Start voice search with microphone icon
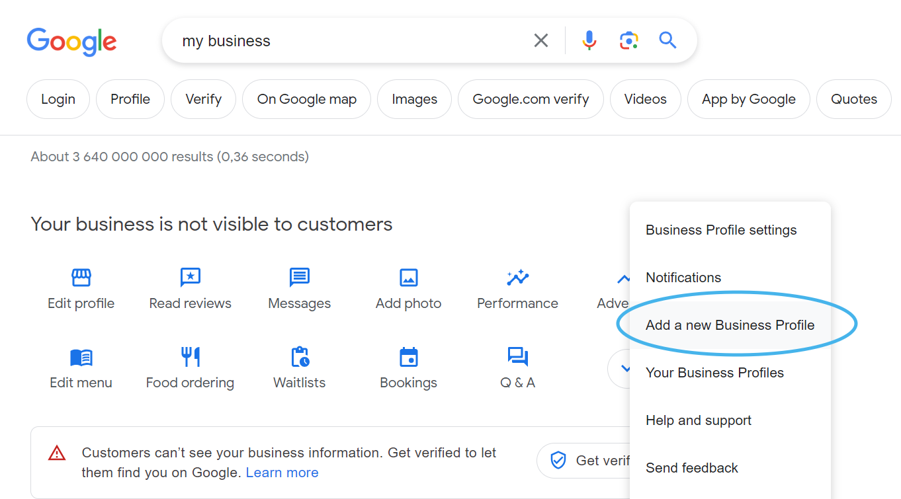The image size is (901, 499). [x=589, y=41]
